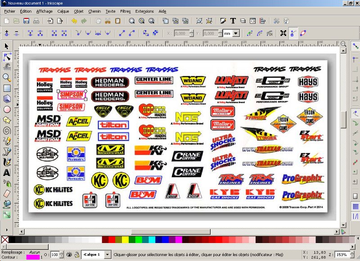Increase the zoom percentage stepper
Image resolution: width=360 pixels, height=261 pixels.
coord(352,253)
